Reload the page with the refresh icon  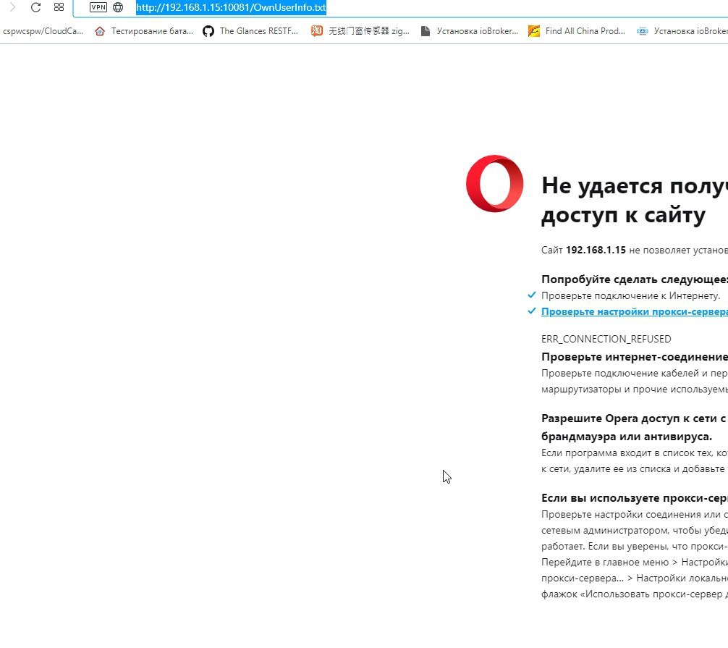[35, 7]
